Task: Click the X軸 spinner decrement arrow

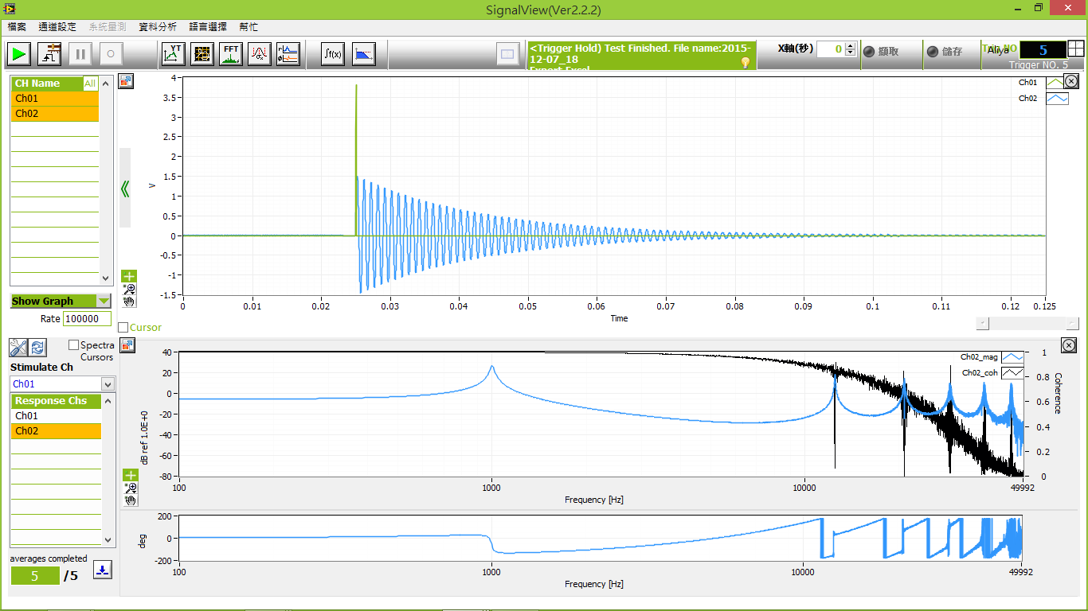Action: pos(851,53)
